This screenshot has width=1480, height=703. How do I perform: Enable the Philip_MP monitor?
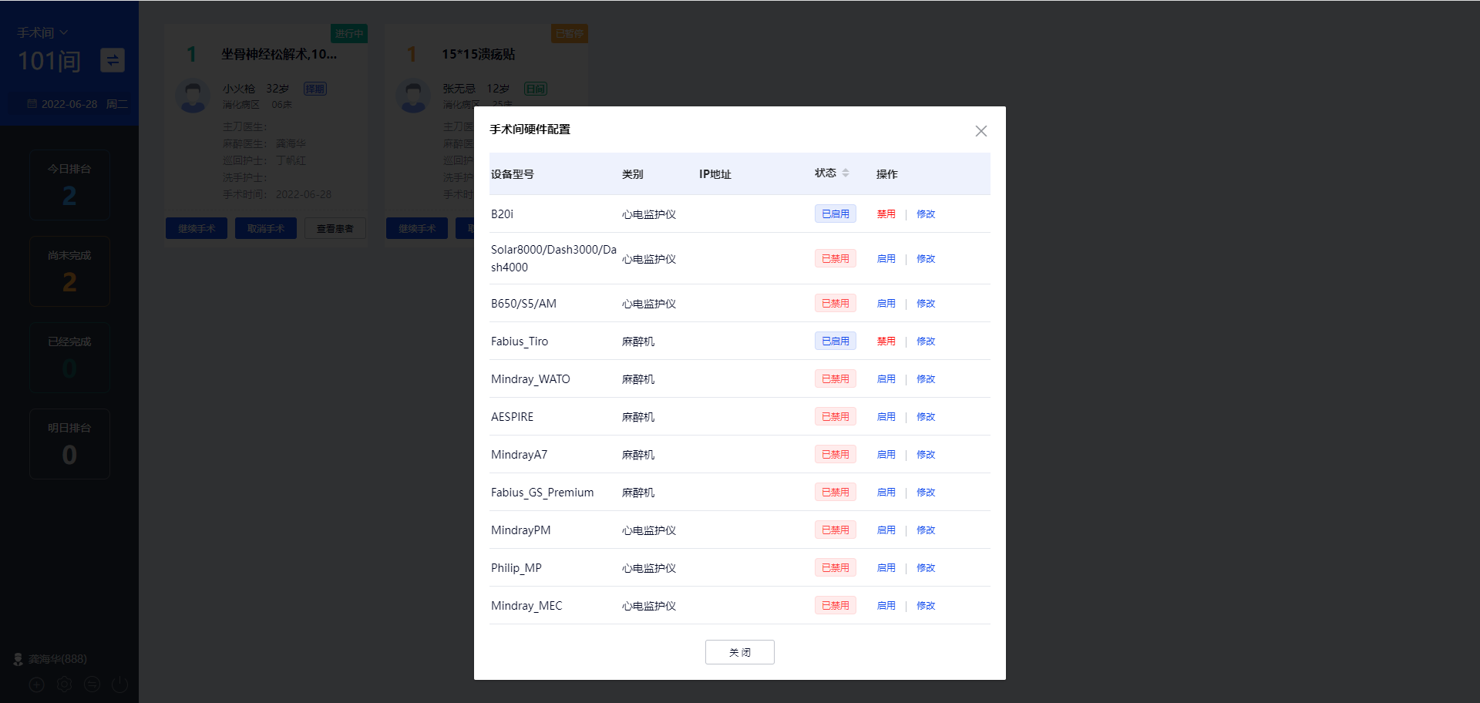(886, 568)
